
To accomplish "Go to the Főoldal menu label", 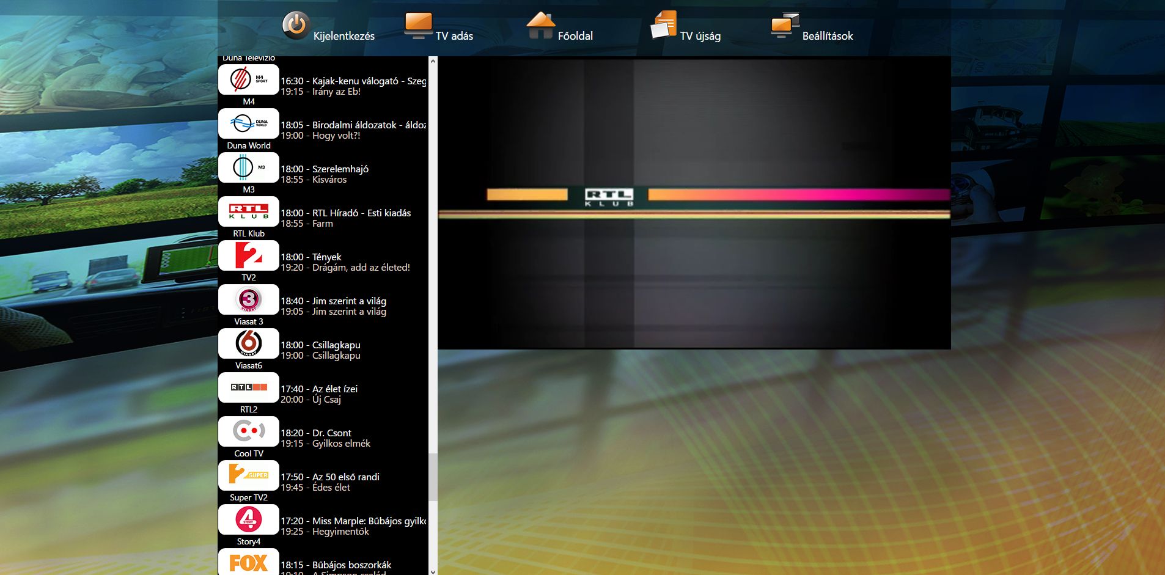I will coord(575,36).
